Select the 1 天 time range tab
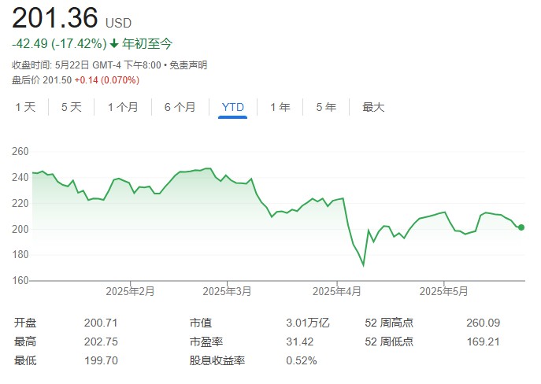This screenshot has width=541, height=384. [25, 107]
